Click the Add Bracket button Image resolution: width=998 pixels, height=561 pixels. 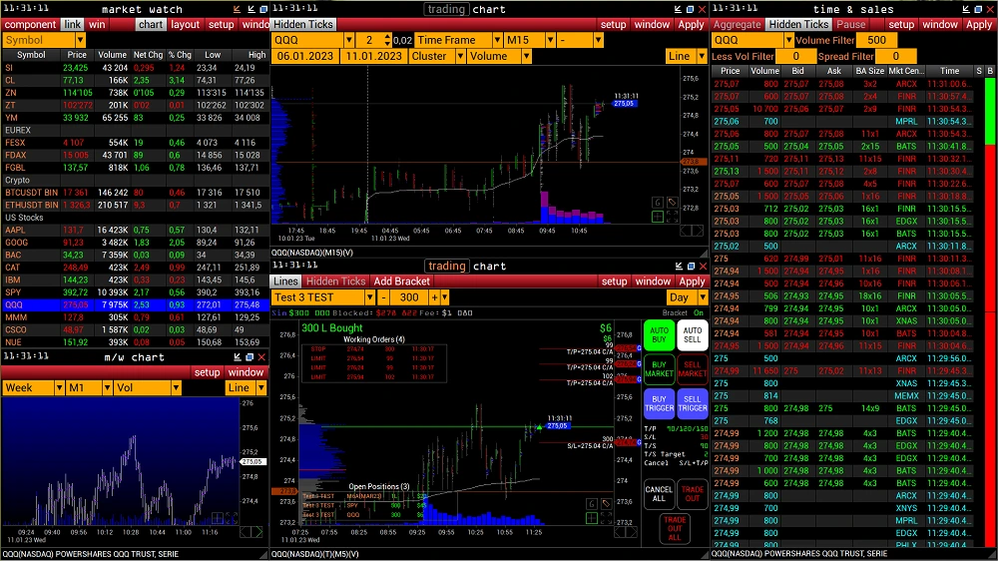(402, 281)
